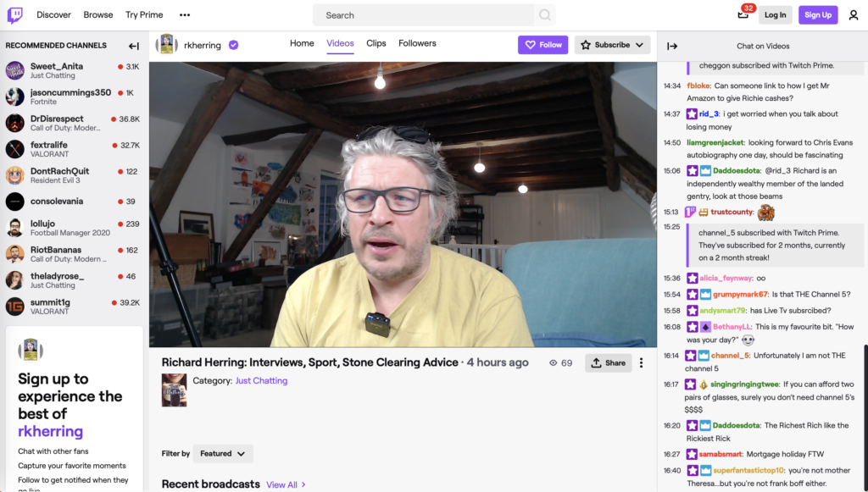Image resolution: width=868 pixels, height=492 pixels.
Task: Click the Recent broadcasts heading
Action: [x=211, y=484]
